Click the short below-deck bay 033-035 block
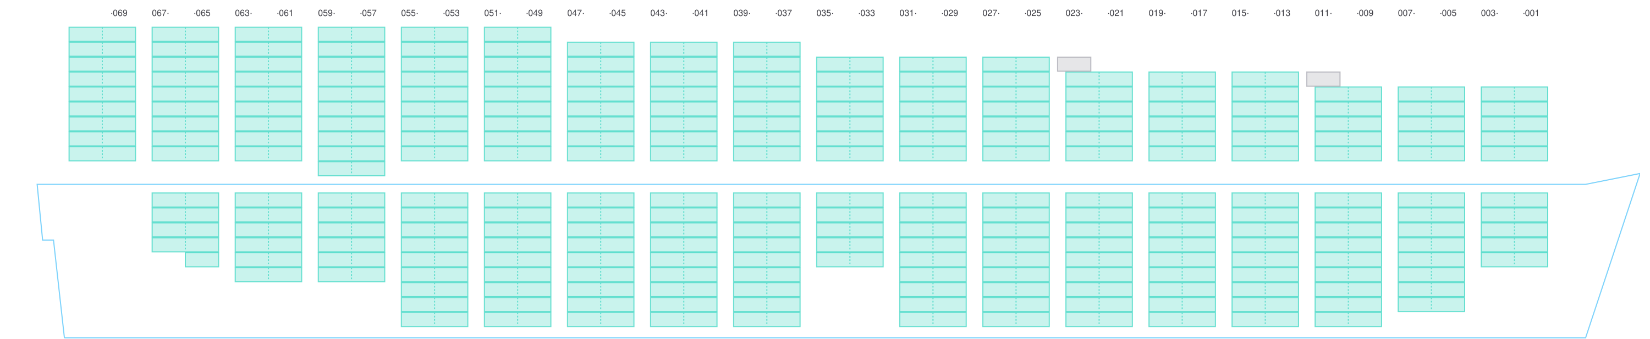 849,230
